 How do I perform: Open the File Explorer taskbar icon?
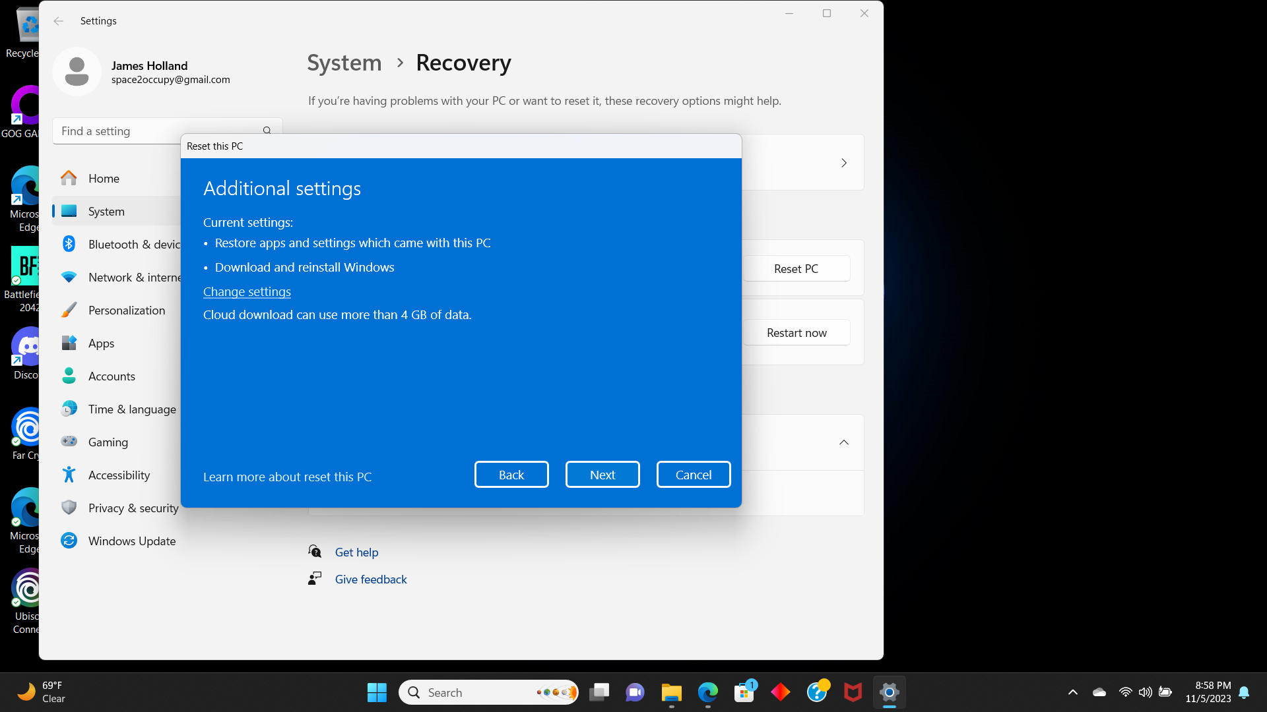point(671,692)
